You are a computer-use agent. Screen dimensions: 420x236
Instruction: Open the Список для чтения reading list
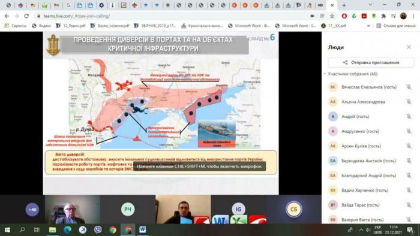click(396, 26)
